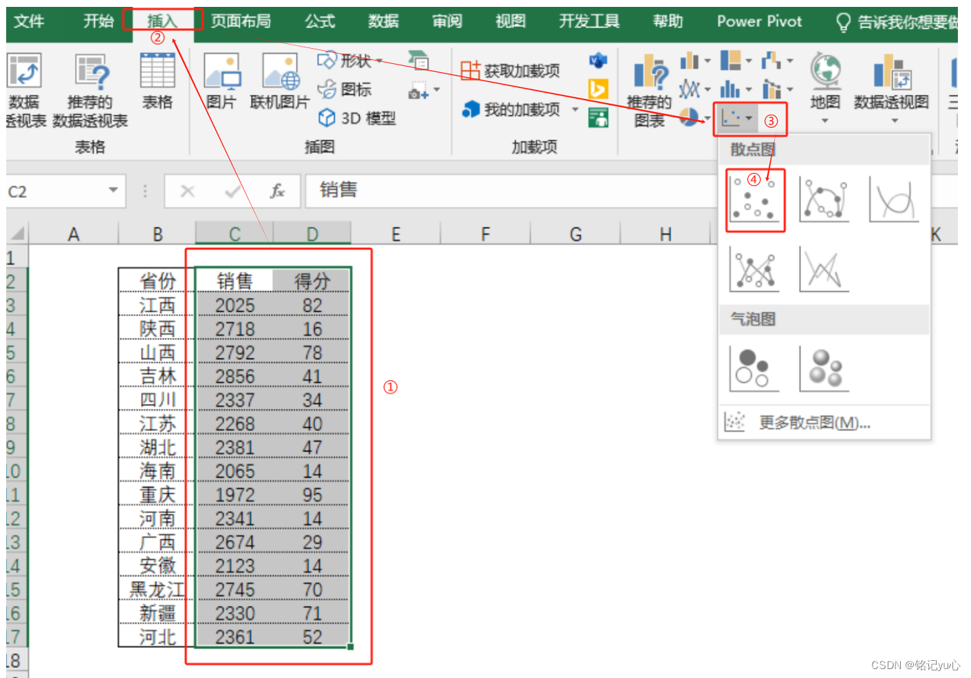Click the Tell Me search box (告诉我你想要做什么)
The width and height of the screenshot is (971, 678).
[x=897, y=23]
